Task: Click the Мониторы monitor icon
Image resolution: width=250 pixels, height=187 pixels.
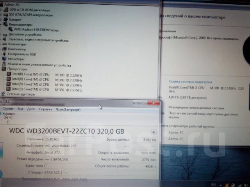Action: click(4, 59)
